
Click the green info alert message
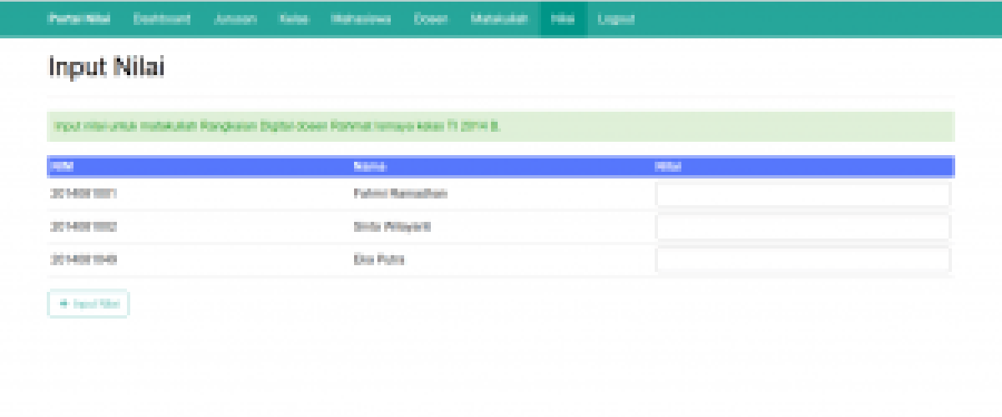coord(501,127)
